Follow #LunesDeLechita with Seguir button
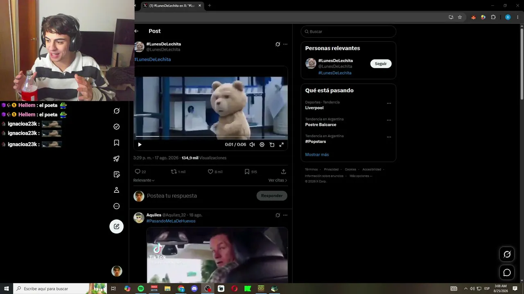The height and width of the screenshot is (294, 524). tap(381, 64)
